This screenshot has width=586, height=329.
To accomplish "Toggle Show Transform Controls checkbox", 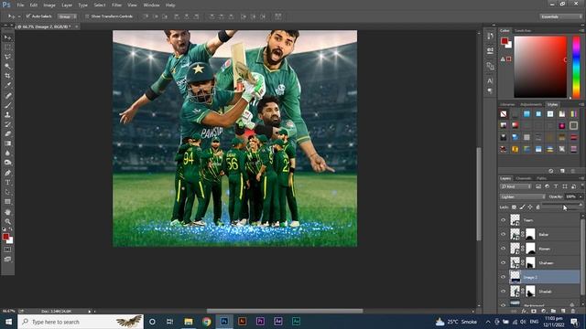I will [87, 16].
